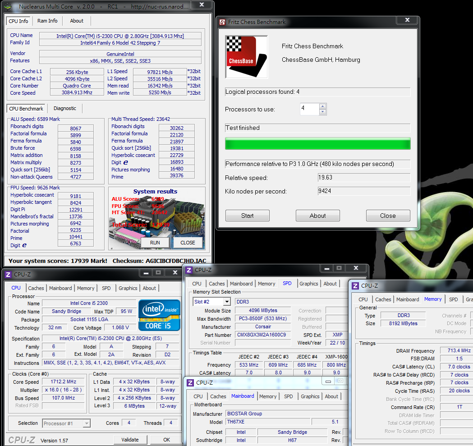Select CPU tab in the CPU-Z Memory window
This screenshot has width=473, height=446.
[363, 299]
